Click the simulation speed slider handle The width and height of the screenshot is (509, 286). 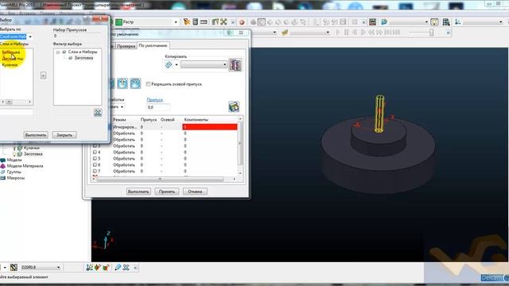click(431, 33)
